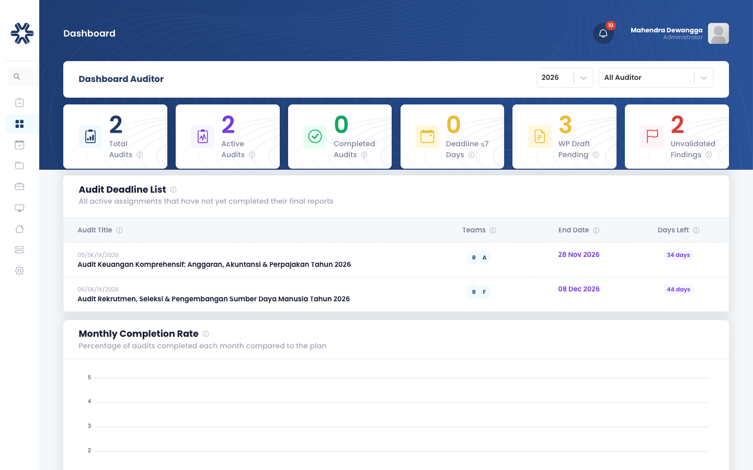Viewport: 753px width, 470px height.
Task: Open the monitor sidebar icon
Action: (x=19, y=208)
